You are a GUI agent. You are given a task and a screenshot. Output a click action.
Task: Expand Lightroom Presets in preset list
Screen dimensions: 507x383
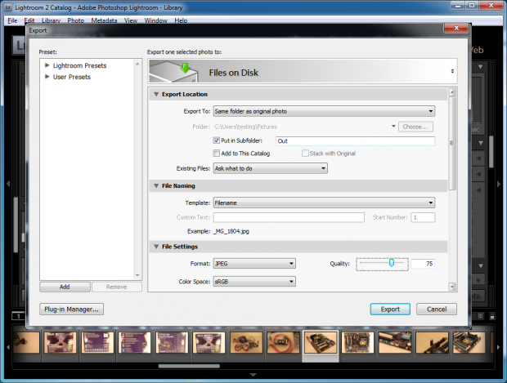pyautogui.click(x=47, y=65)
